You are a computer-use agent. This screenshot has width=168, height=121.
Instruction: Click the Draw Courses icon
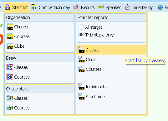pos(10,77)
